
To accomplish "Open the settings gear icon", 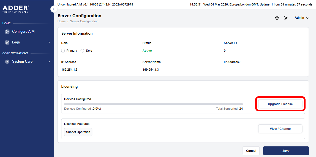I will [x=277, y=18].
